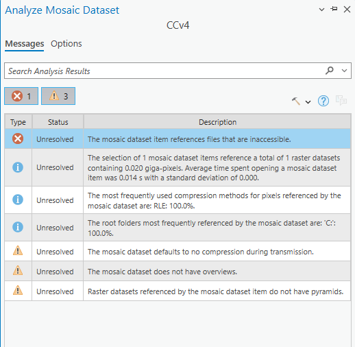The width and height of the screenshot is (355, 347).
Task: Click Unresolved status in pyramids row
Action: [x=55, y=291]
